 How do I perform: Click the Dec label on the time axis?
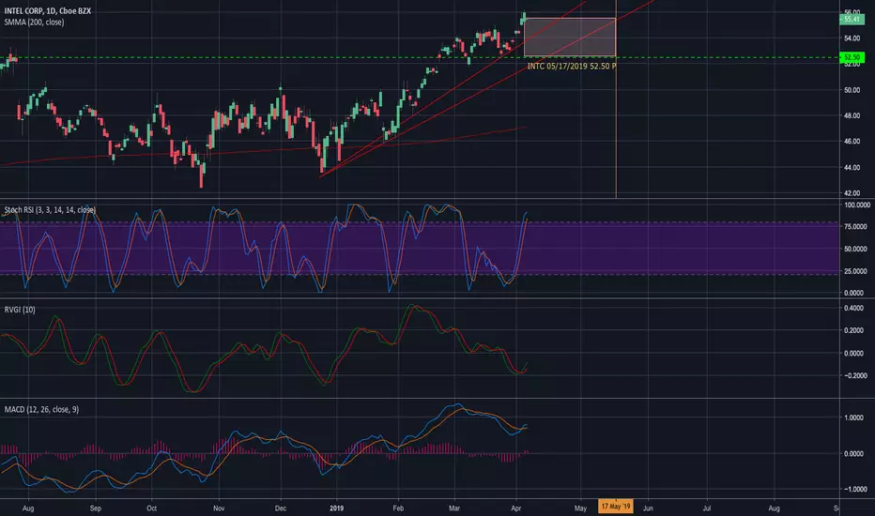pyautogui.click(x=281, y=508)
